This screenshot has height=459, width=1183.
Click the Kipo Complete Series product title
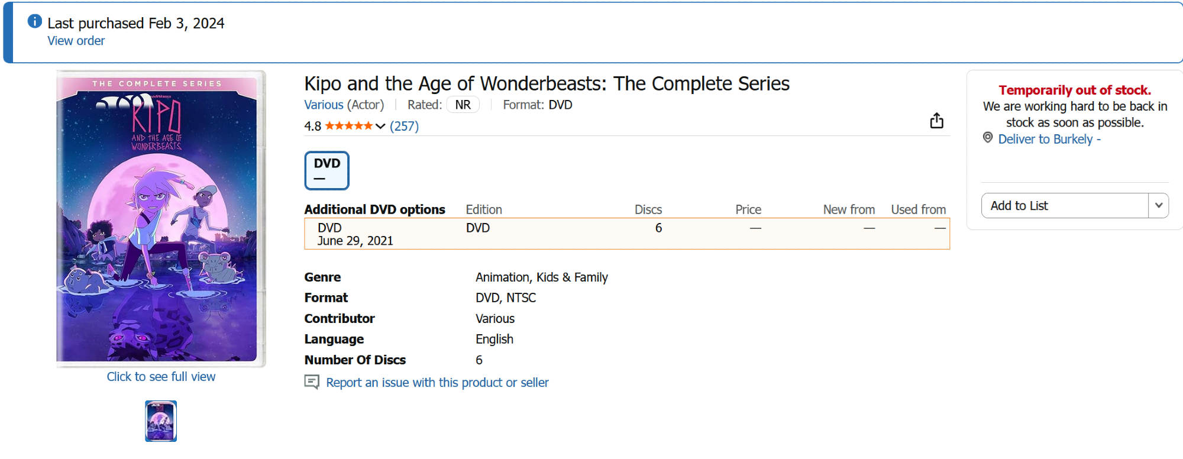[547, 84]
